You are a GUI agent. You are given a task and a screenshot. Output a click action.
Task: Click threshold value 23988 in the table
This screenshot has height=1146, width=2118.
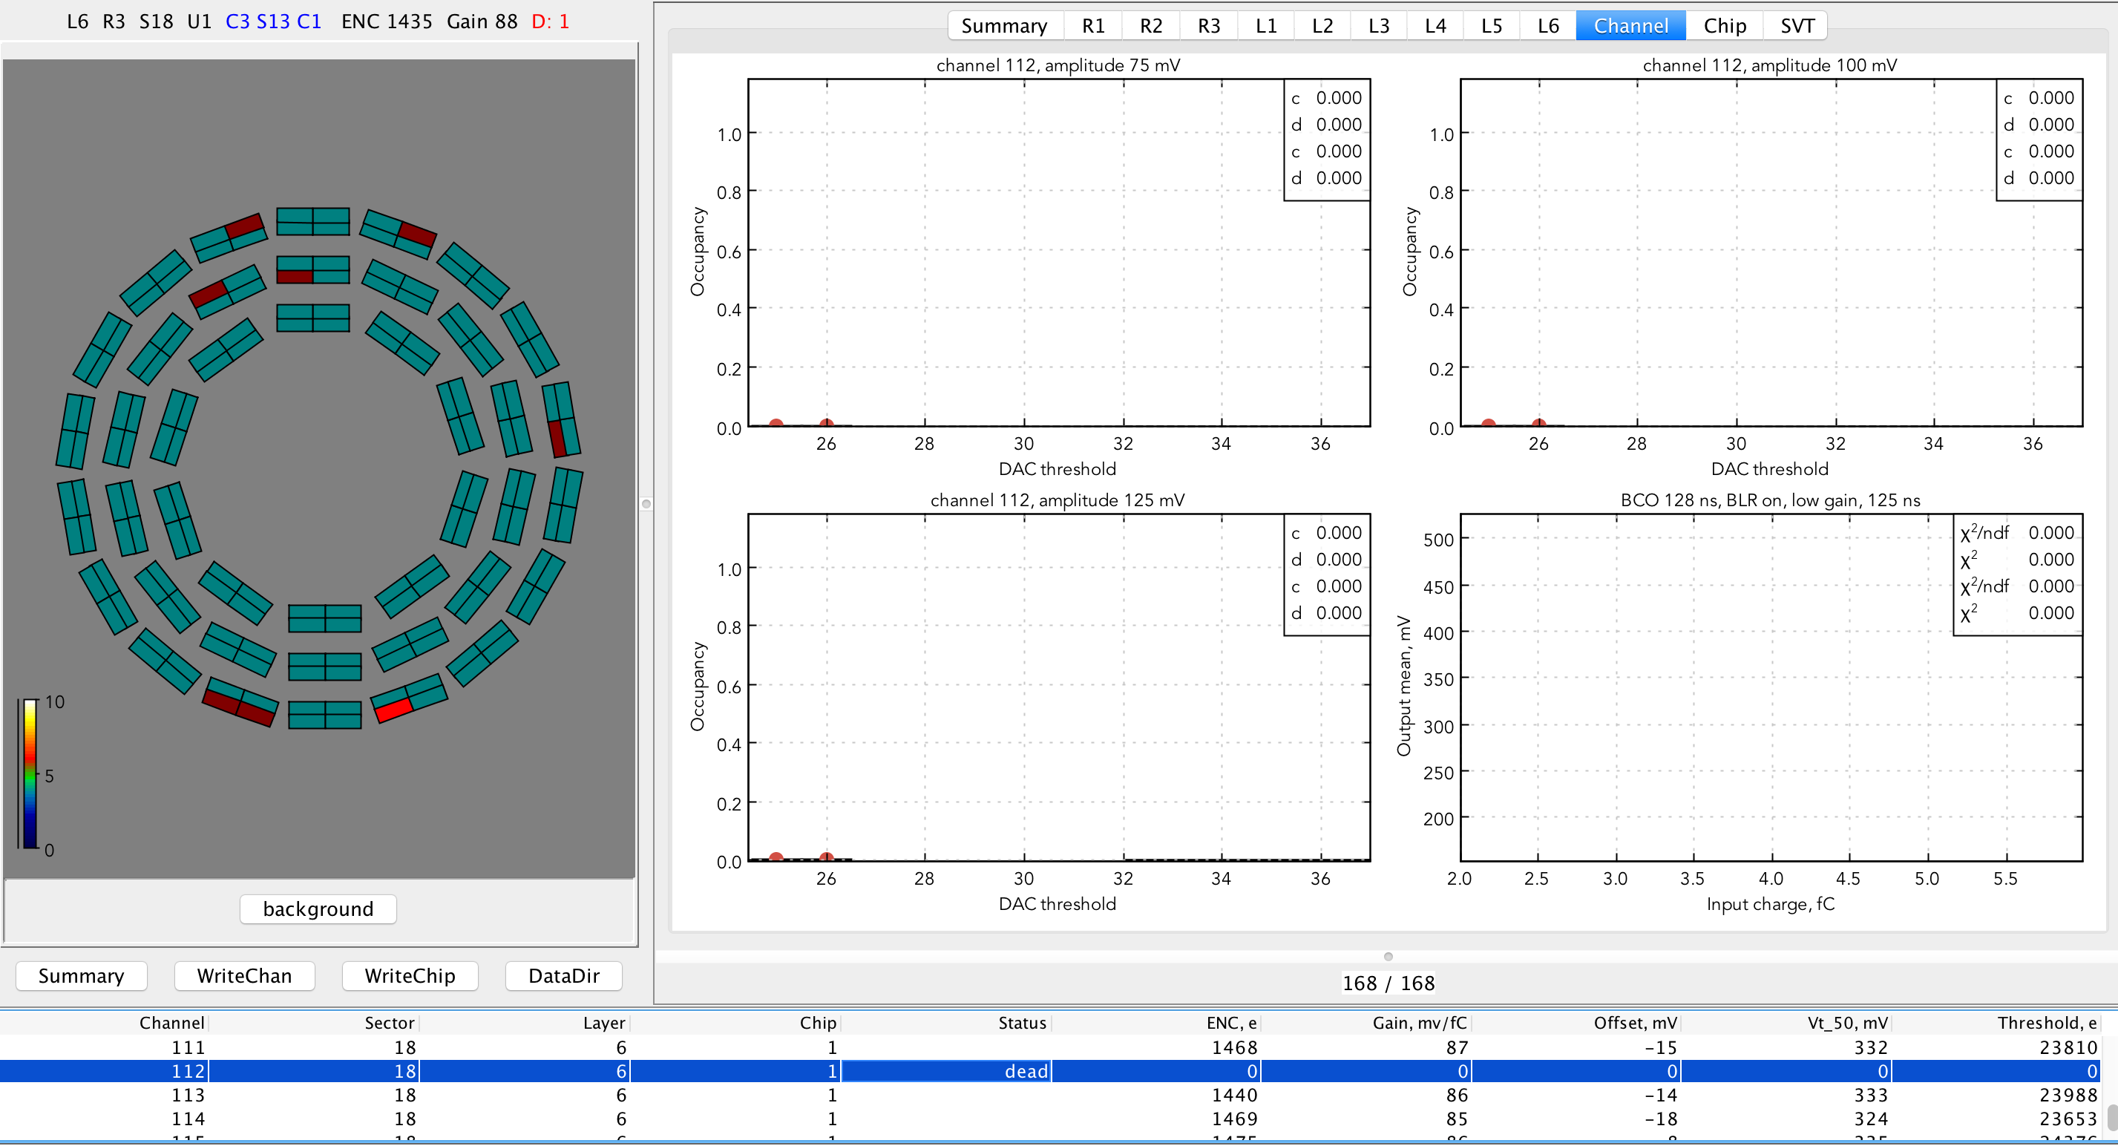pyautogui.click(x=2068, y=1095)
